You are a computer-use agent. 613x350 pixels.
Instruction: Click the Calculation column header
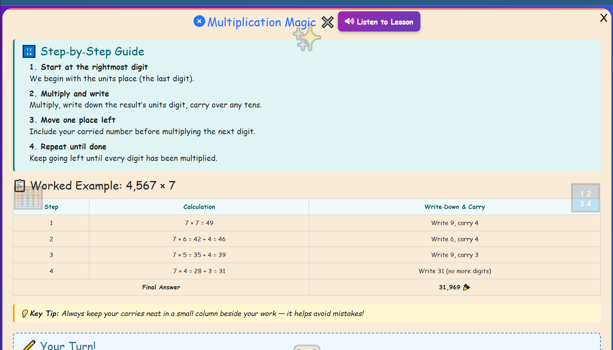click(x=199, y=207)
